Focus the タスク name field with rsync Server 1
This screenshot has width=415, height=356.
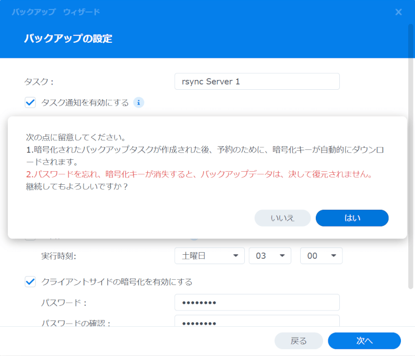pyautogui.click(x=257, y=81)
